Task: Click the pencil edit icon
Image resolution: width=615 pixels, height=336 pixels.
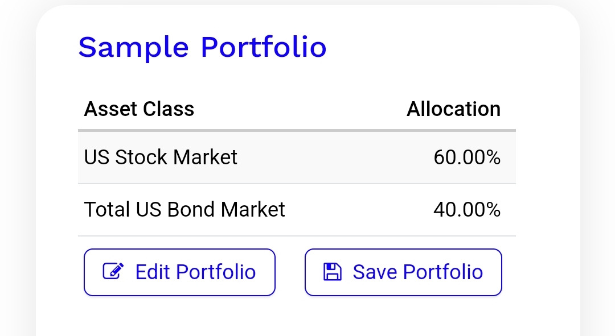Action: pyautogui.click(x=113, y=271)
